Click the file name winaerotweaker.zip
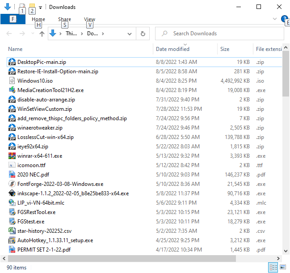The width and height of the screenshot is (290, 273). 40,128
